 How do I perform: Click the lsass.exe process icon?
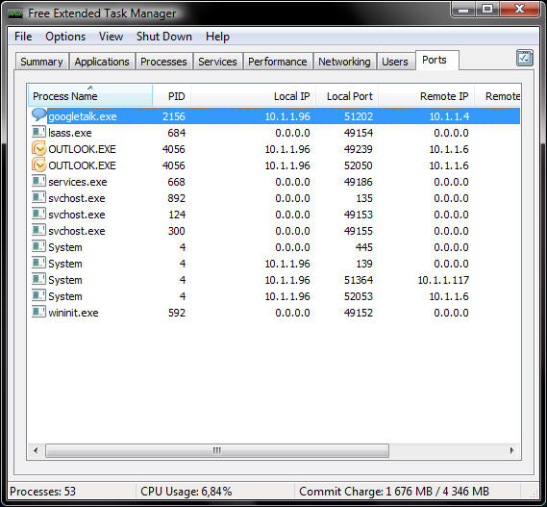38,133
